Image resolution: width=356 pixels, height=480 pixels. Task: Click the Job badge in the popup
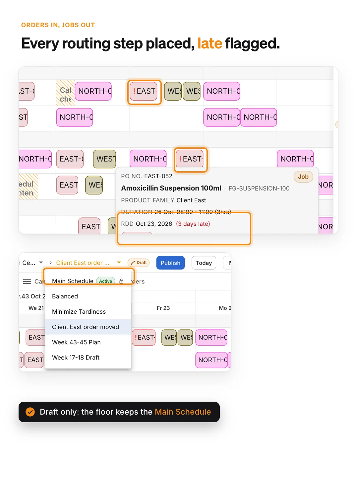(x=303, y=177)
